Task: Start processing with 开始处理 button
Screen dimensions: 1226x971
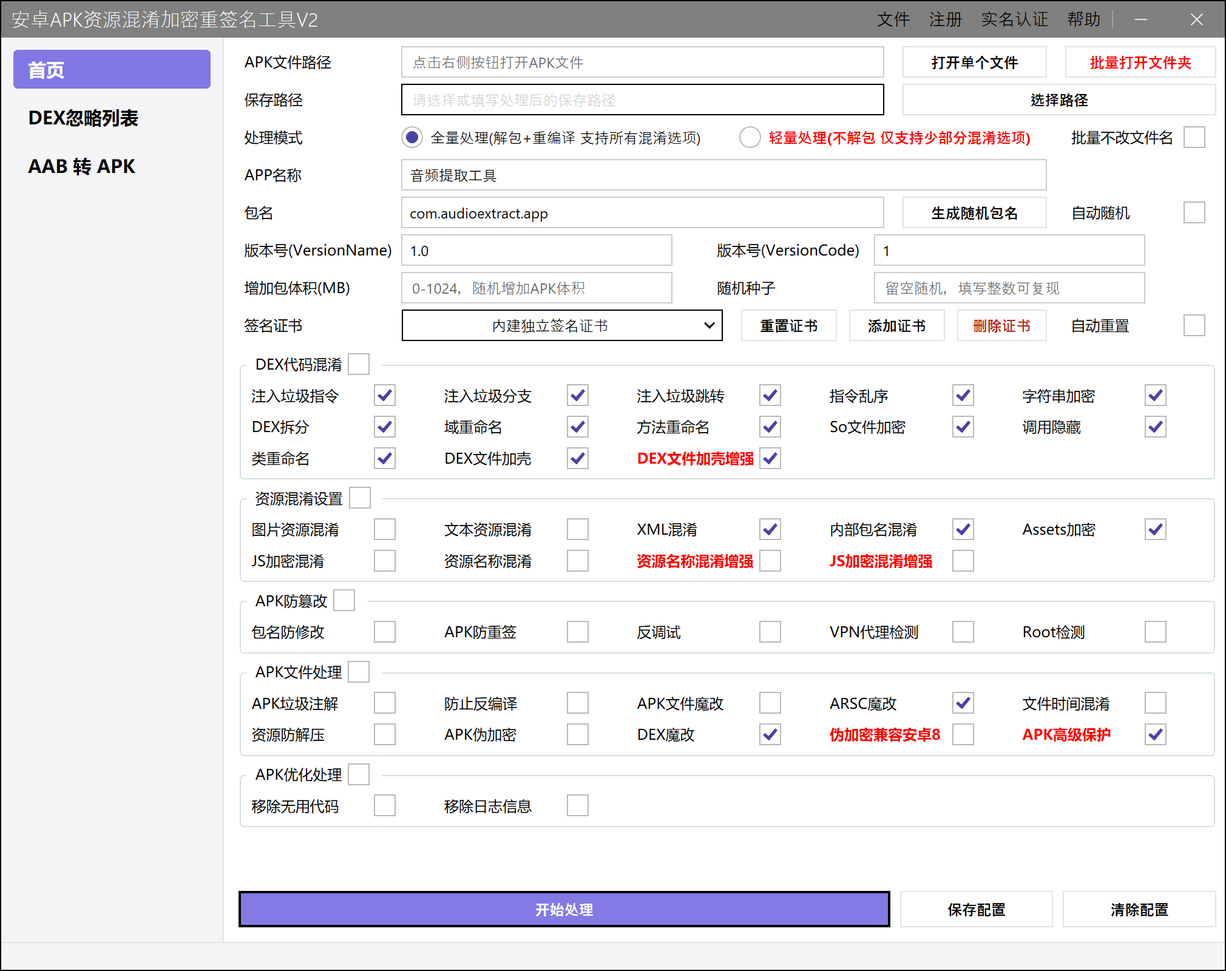Action: [x=564, y=909]
